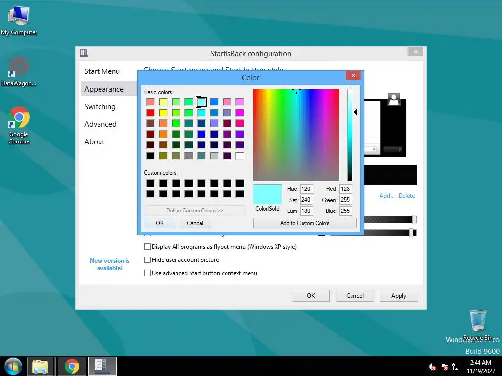Select StartIsBack configuration taskbar button

pos(102,366)
